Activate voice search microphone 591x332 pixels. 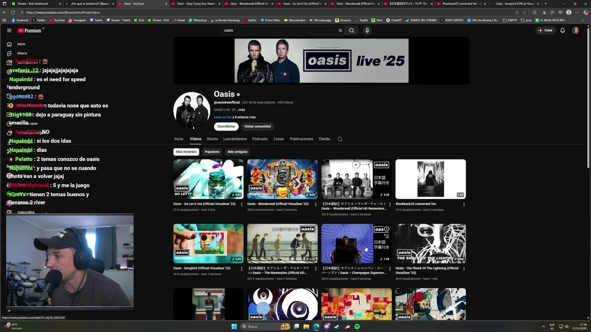(367, 30)
